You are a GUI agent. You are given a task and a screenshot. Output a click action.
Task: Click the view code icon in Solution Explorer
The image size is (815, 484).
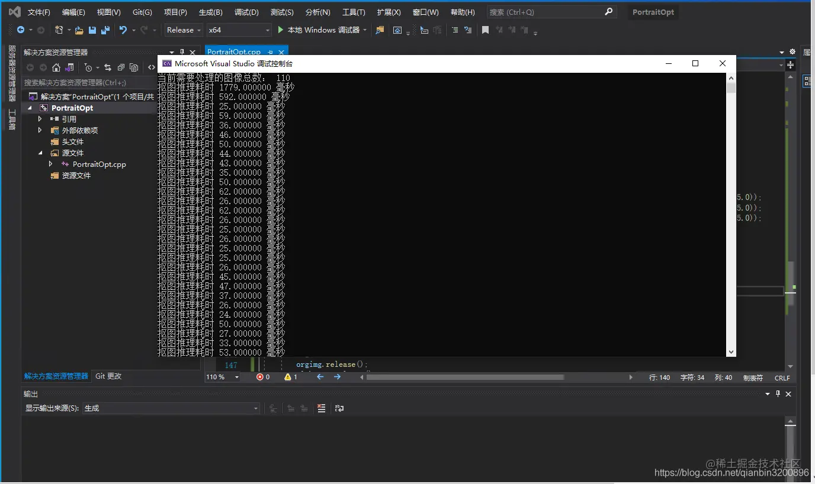click(152, 67)
